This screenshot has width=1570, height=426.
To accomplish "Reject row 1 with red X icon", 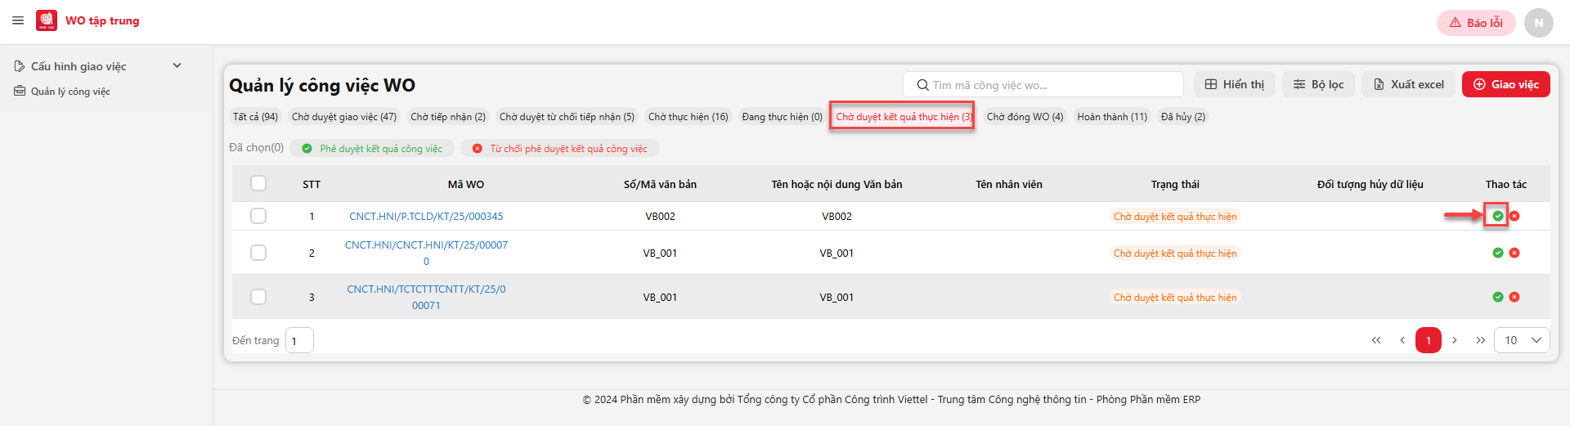I will click(x=1514, y=216).
